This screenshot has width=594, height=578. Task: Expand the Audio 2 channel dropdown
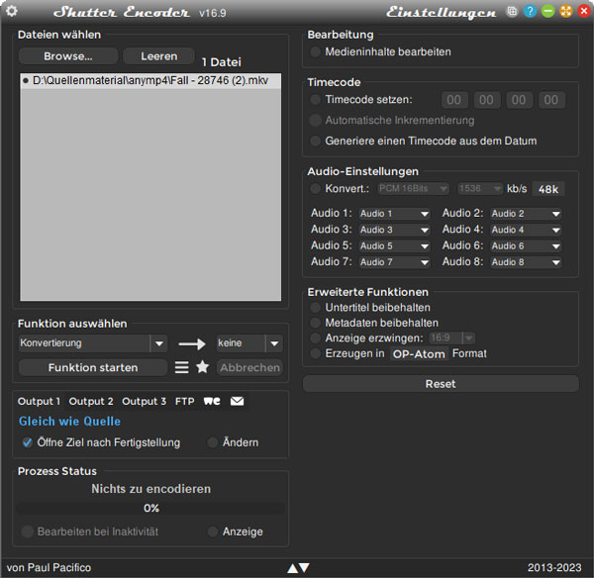point(526,214)
